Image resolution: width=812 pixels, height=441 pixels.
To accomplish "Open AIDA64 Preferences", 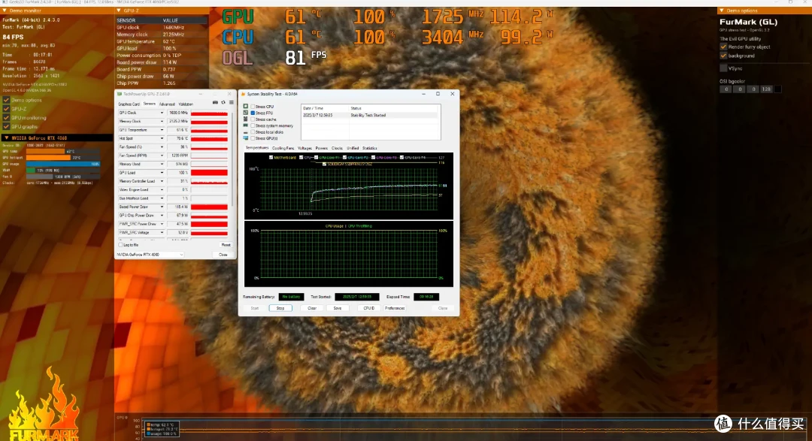I will (x=395, y=308).
